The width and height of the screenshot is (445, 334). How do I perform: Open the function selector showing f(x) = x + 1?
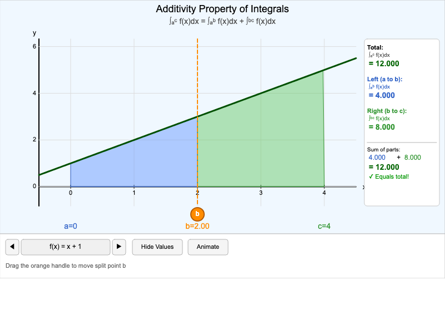tap(65, 247)
